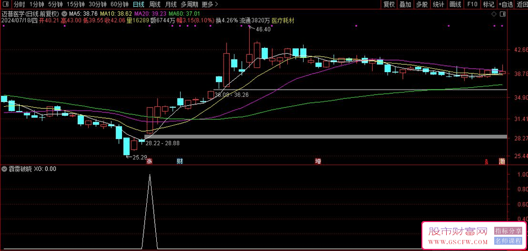This screenshot has width=528, height=251.
Task: Select the 日线 daily chart tab
Action: pyautogui.click(x=138, y=4)
